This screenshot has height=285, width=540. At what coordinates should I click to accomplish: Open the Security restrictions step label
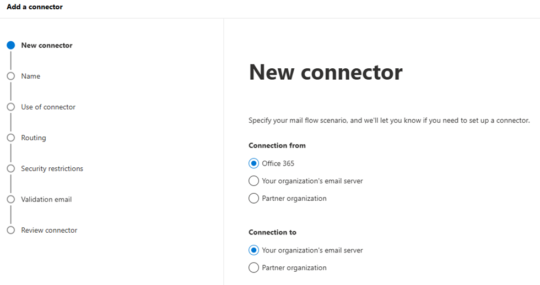pos(52,169)
